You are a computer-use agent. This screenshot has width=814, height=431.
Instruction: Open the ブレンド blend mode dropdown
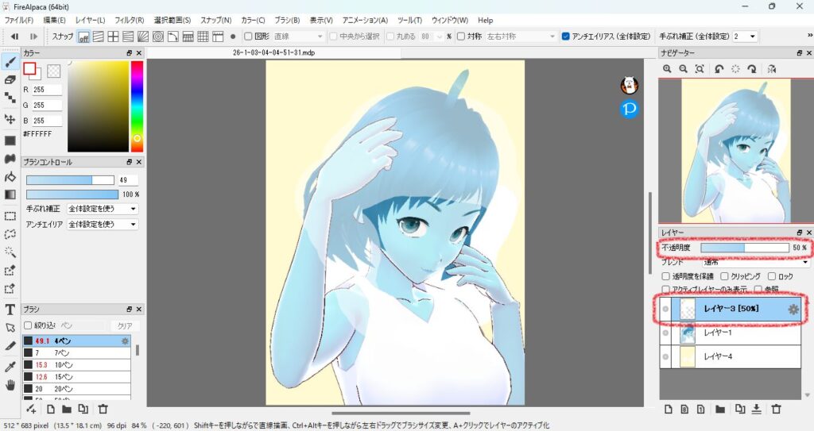pyautogui.click(x=755, y=263)
